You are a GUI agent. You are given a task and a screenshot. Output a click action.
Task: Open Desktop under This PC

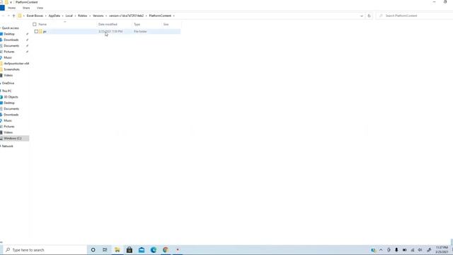[x=9, y=103]
